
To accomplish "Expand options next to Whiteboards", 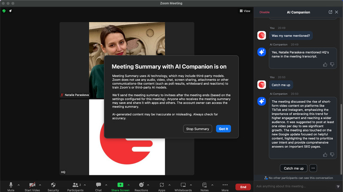I will pos(191,185).
